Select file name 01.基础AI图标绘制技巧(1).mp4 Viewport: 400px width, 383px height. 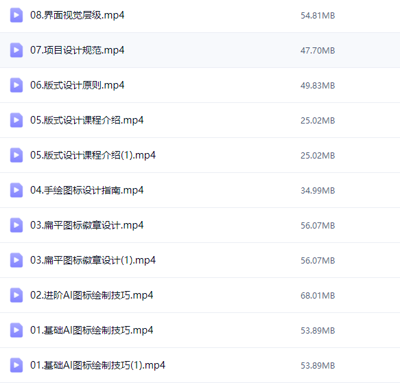click(97, 365)
